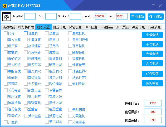This screenshot has width=166, height=127.
Task: Enable the 地底世界1 checkbox
Action: click(70, 65)
